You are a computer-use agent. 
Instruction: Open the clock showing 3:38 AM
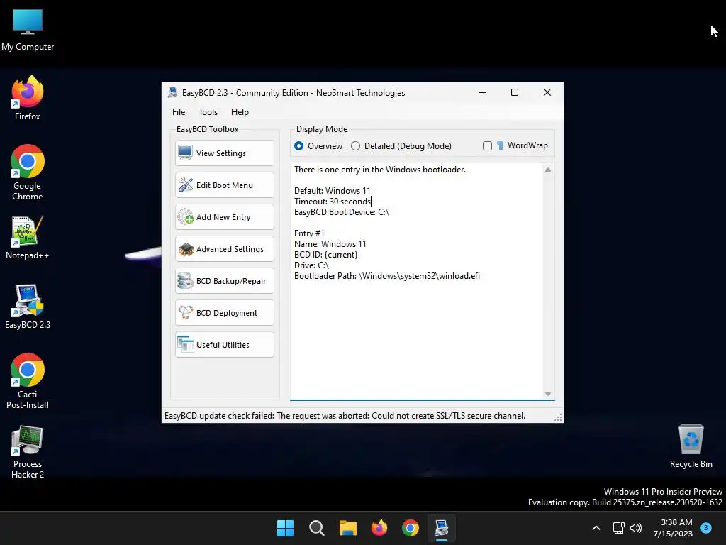(673, 528)
